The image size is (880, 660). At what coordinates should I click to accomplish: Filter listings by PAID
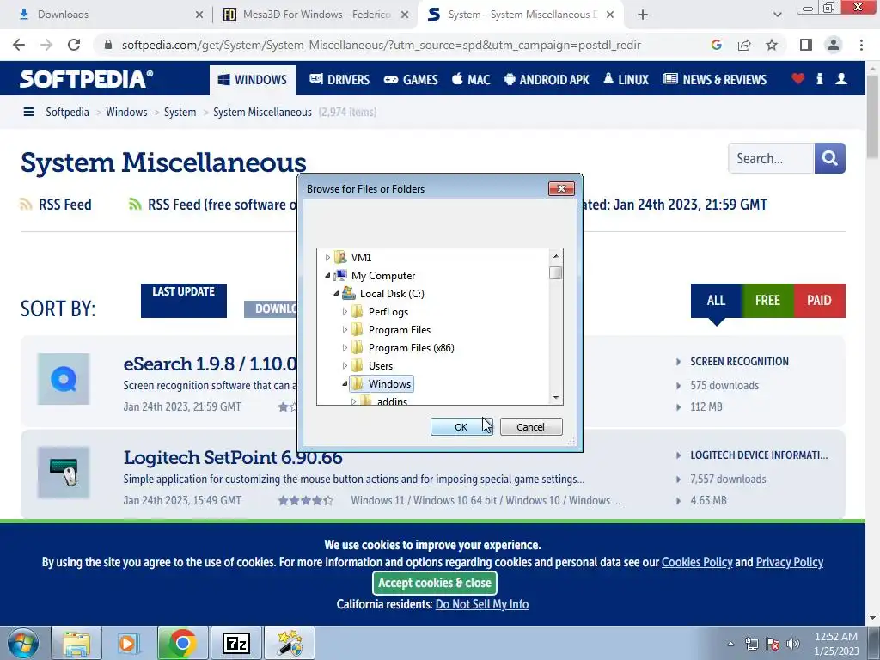pyautogui.click(x=819, y=300)
